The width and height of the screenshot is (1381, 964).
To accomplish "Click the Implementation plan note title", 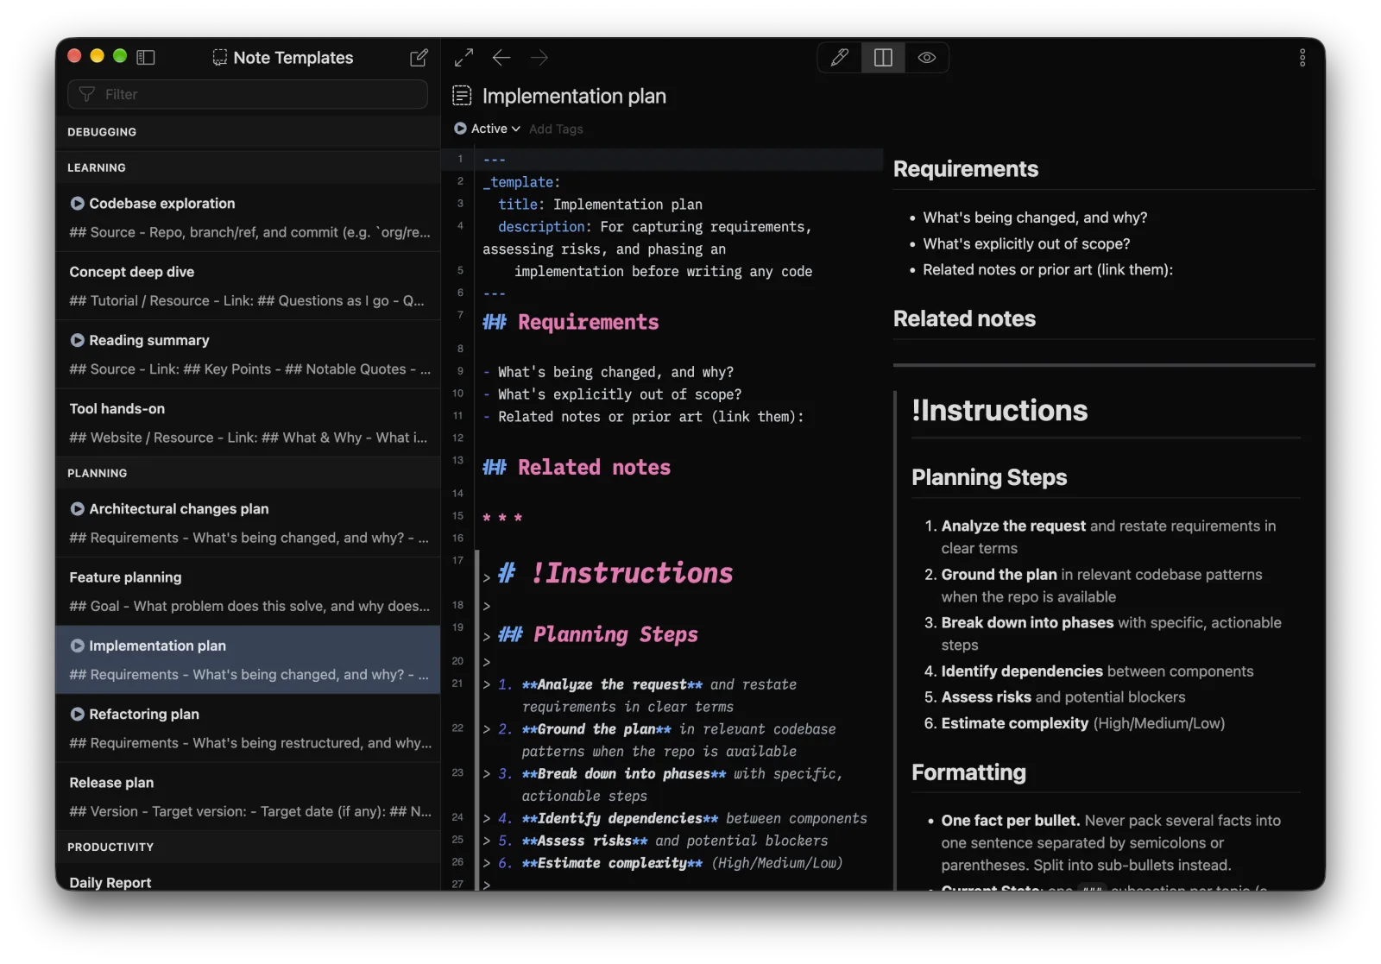I will coord(574,96).
